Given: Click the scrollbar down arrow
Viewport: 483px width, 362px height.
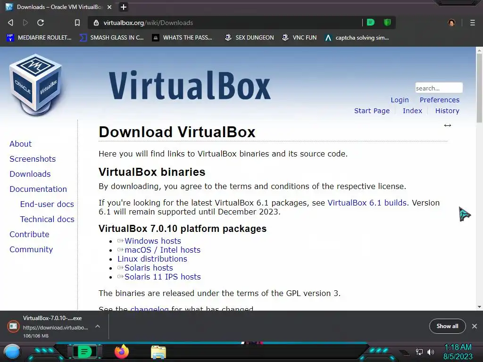Looking at the screenshot, I should pyautogui.click(x=479, y=307).
